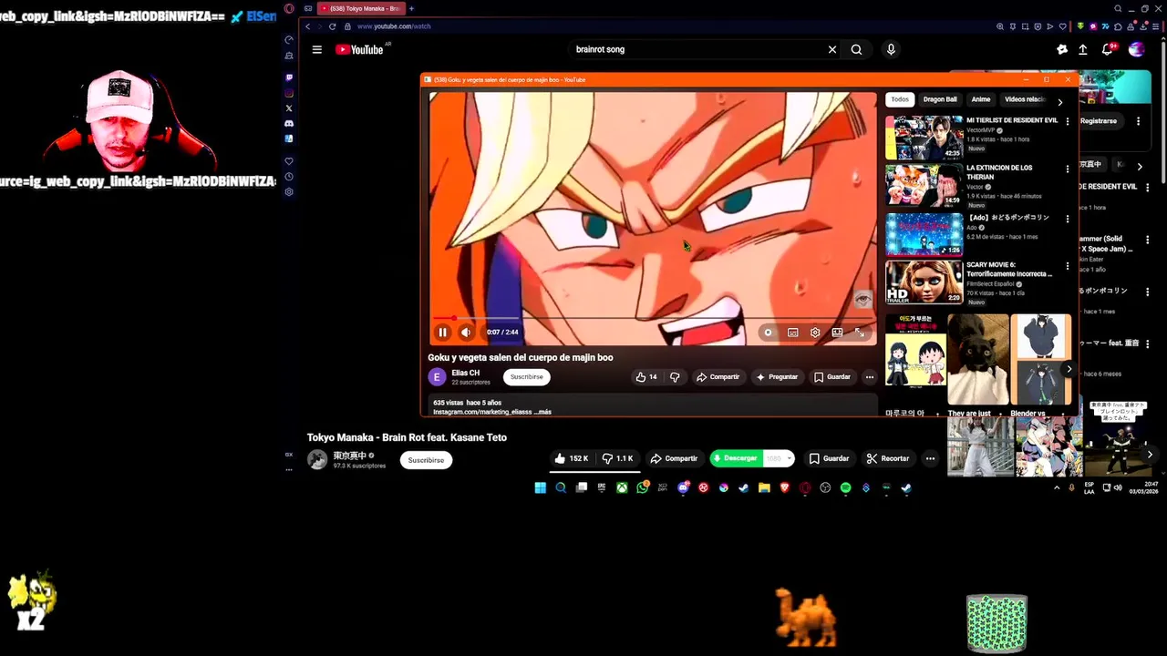Mute the popup video volume
The image size is (1167, 656).
(x=466, y=333)
